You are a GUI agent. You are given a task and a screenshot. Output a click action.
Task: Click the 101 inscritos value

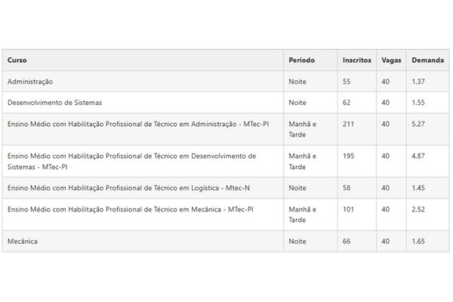[x=348, y=209]
